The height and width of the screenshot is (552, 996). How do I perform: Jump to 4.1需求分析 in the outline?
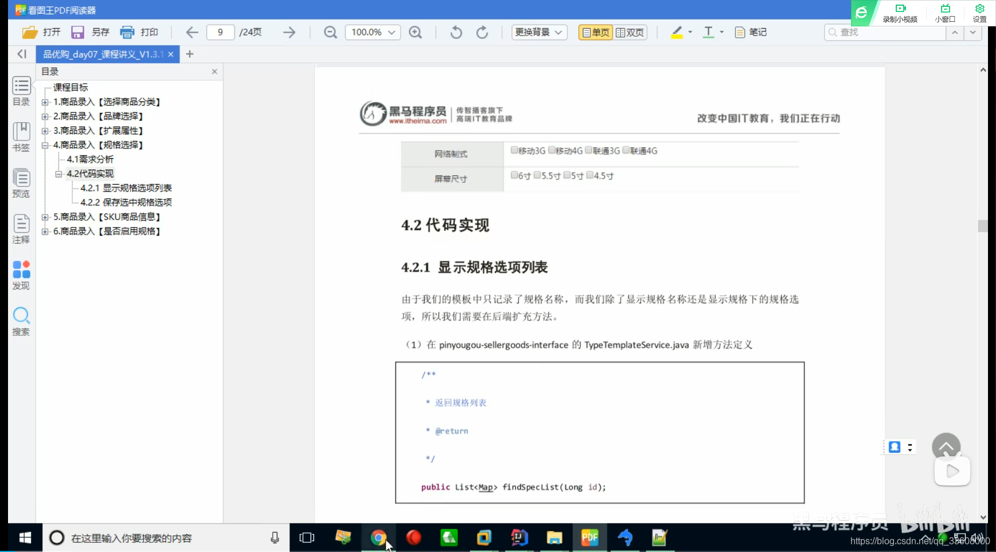pos(90,159)
